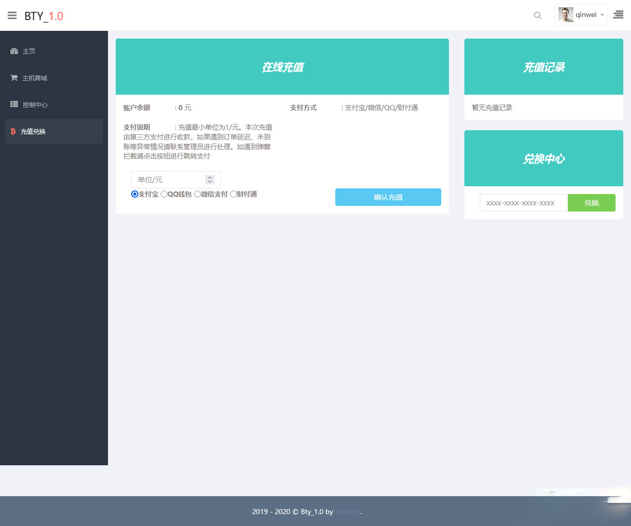This screenshot has width=631, height=526.
Task: Click the right sidebar toggle lines icon
Action: [618, 15]
